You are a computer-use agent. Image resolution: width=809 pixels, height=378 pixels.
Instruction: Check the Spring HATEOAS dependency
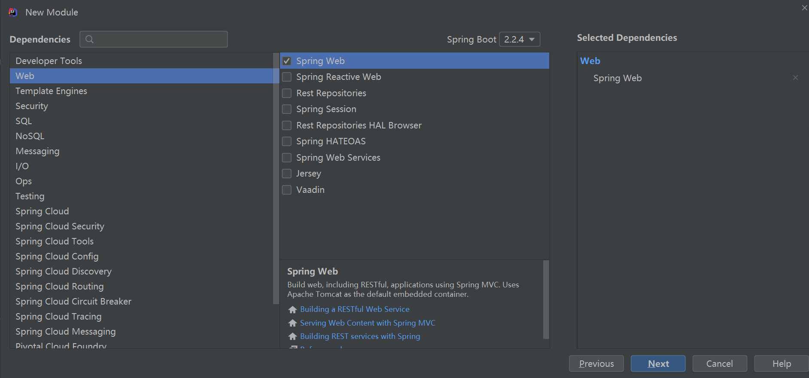(287, 141)
